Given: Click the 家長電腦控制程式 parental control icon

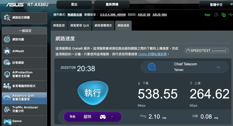Looking at the screenshot, I should pos(7,86).
